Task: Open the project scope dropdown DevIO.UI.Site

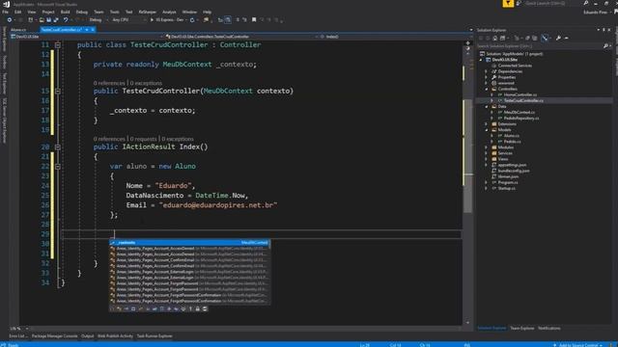Action: tap(87, 37)
